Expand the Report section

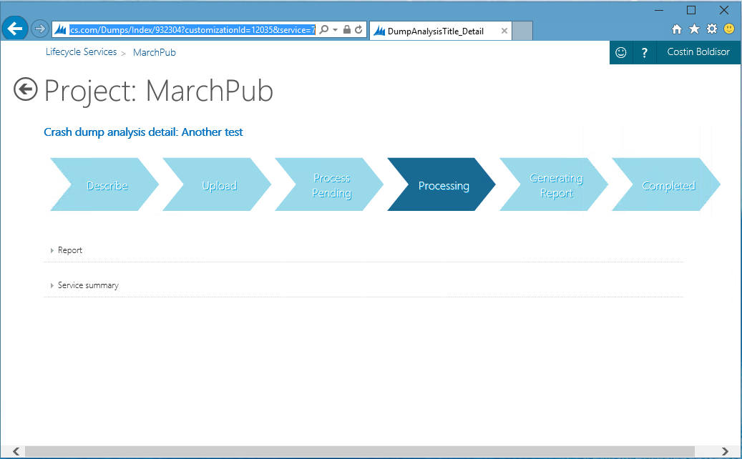click(69, 250)
